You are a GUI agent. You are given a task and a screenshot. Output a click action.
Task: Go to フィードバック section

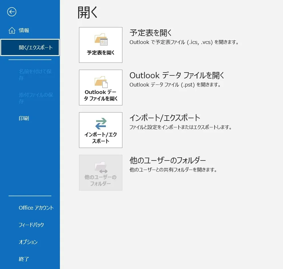click(x=31, y=225)
